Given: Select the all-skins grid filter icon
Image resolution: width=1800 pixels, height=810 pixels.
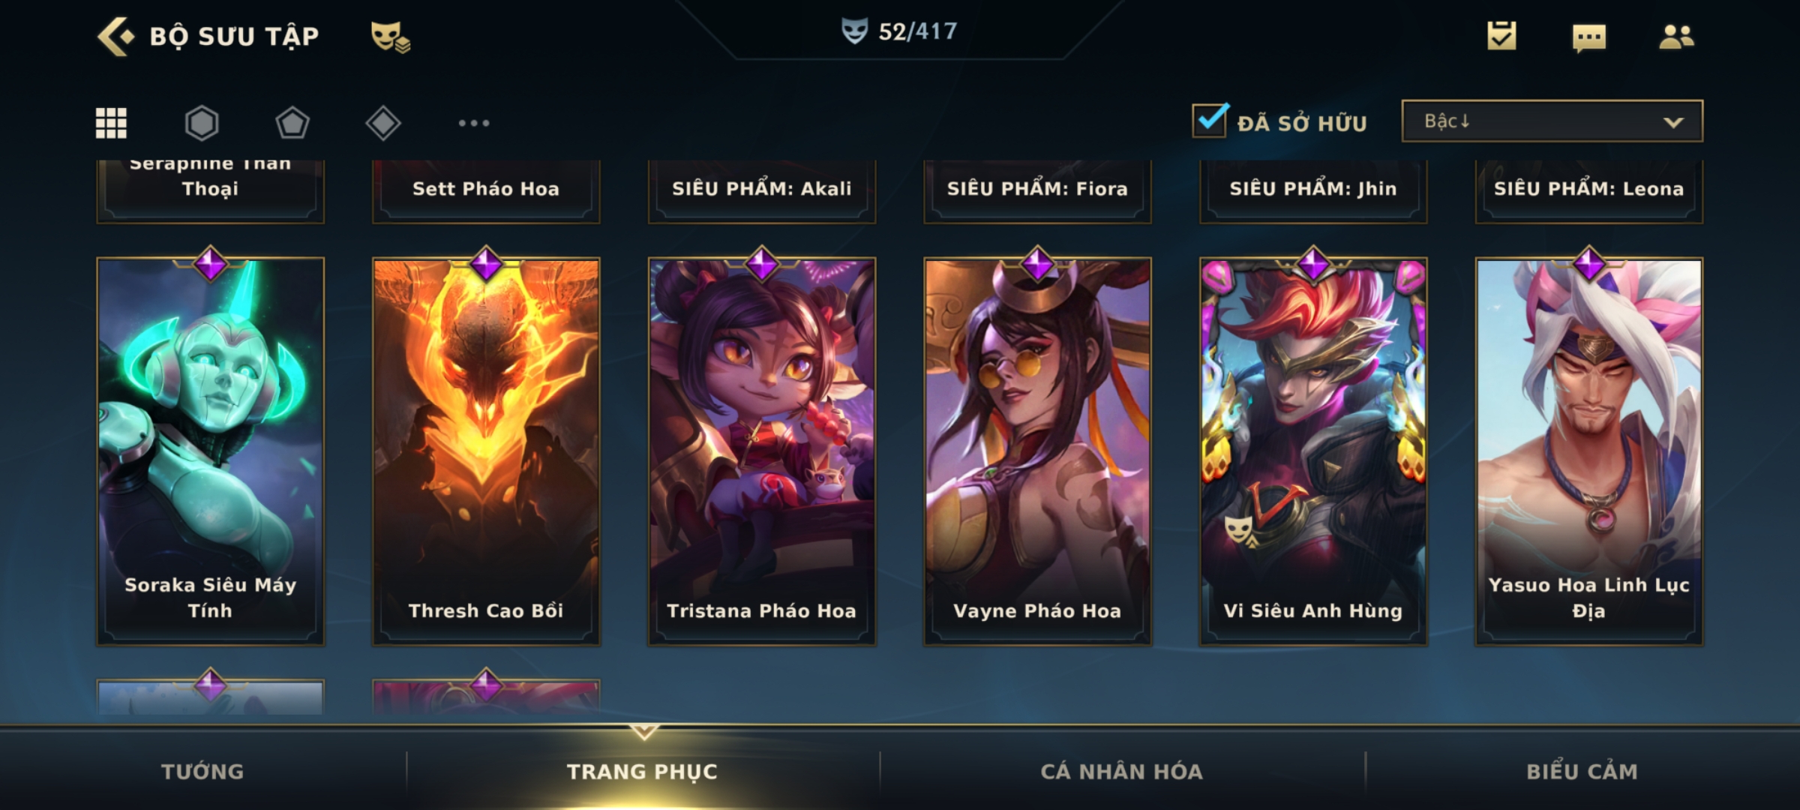Looking at the screenshot, I should coord(111,123).
